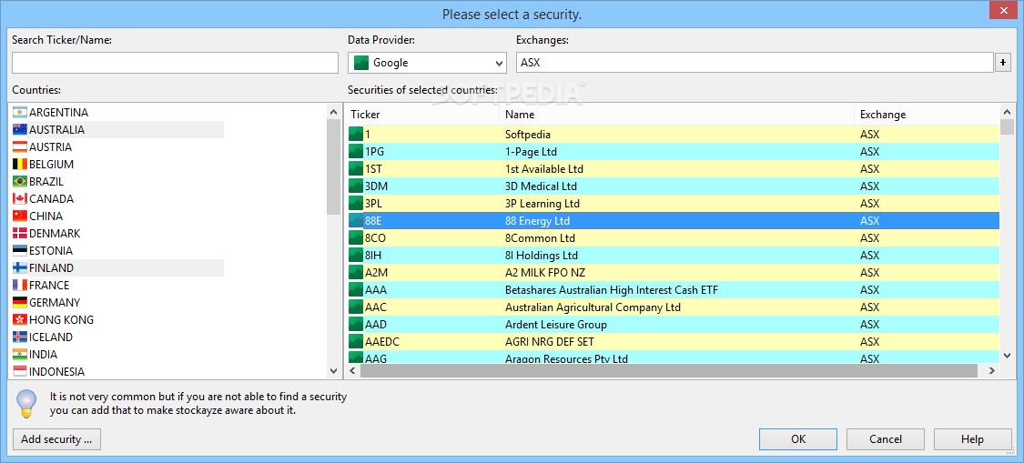Click the Austria flag icon
This screenshot has height=463, width=1024.
click(20, 147)
